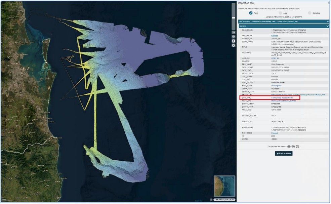Select the Statistics query mode

pos(309,13)
